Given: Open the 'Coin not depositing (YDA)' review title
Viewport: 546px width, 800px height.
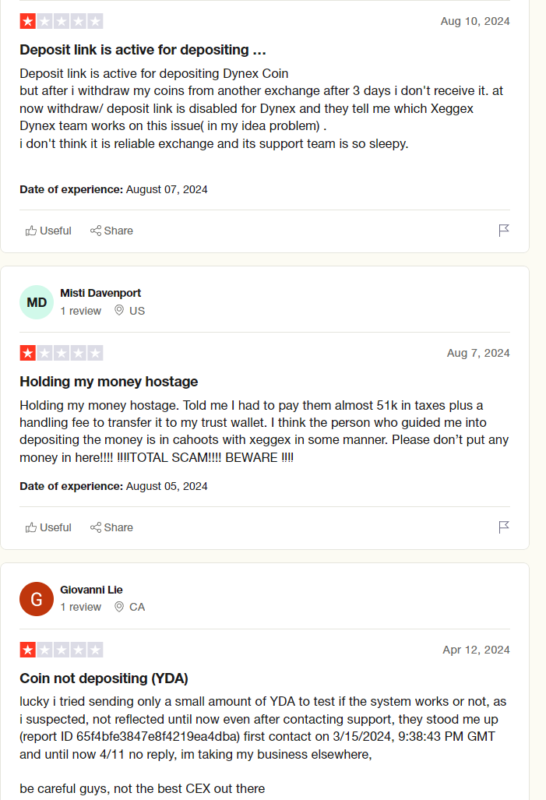Looking at the screenshot, I should coord(104,678).
